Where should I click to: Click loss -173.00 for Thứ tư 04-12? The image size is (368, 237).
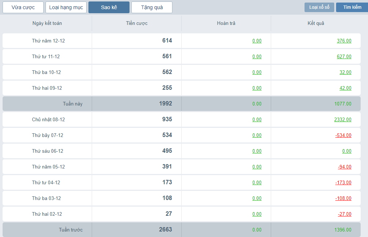343,183
